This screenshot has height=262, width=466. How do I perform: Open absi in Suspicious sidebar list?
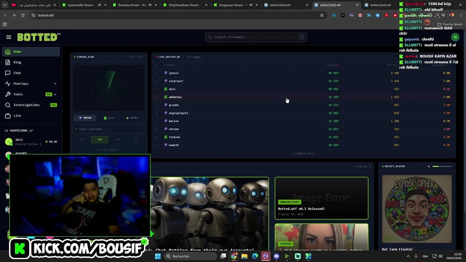[31, 142]
